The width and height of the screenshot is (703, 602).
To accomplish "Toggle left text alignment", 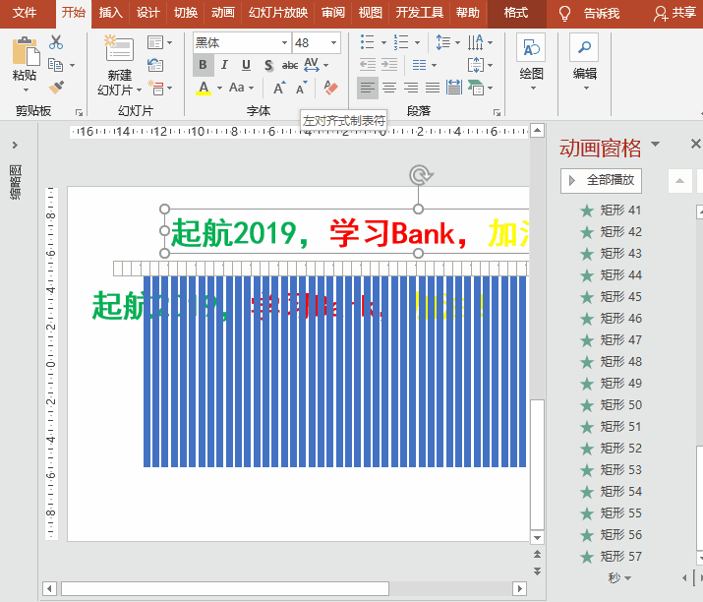I will pyautogui.click(x=368, y=88).
